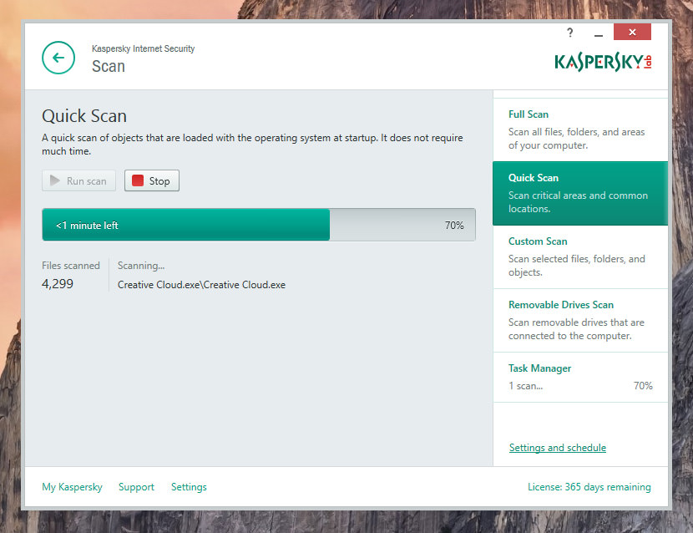Open Task Manager showing 1 scan
Image resolution: width=693 pixels, height=533 pixels.
click(580, 378)
